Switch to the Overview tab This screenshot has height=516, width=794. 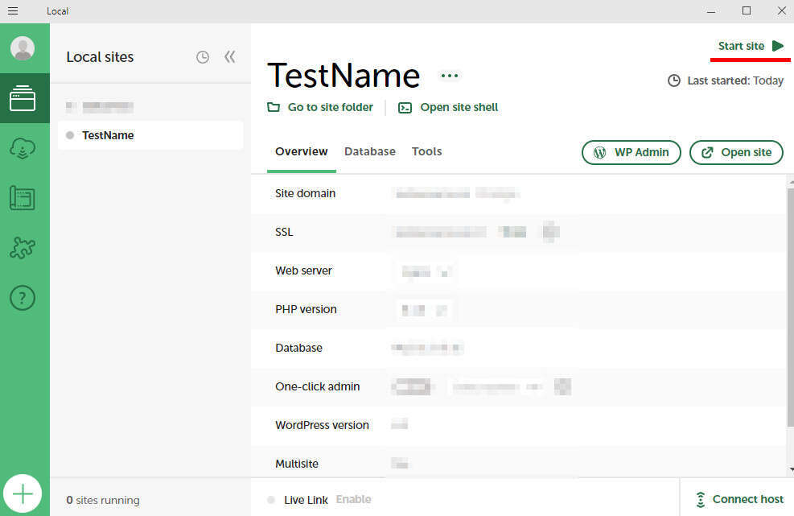302,151
